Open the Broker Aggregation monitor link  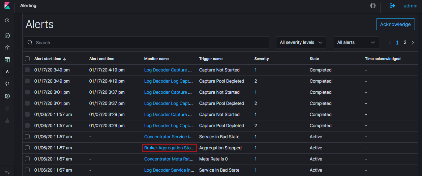coord(169,148)
